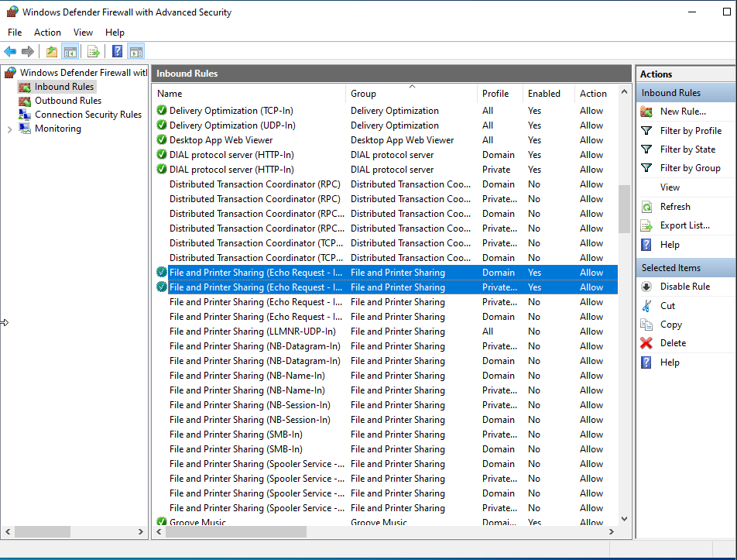Disable the selected rule via Disable Rule
Viewport: 737px width, 560px height.
(x=684, y=287)
